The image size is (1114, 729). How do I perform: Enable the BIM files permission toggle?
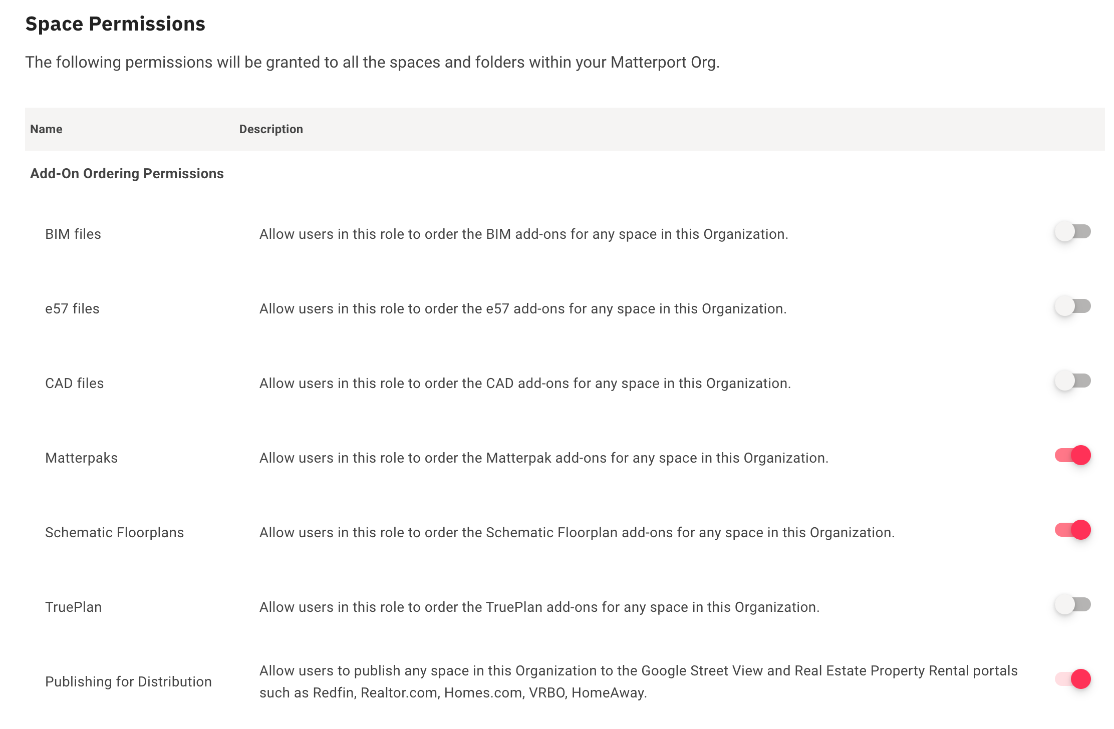click(1072, 231)
